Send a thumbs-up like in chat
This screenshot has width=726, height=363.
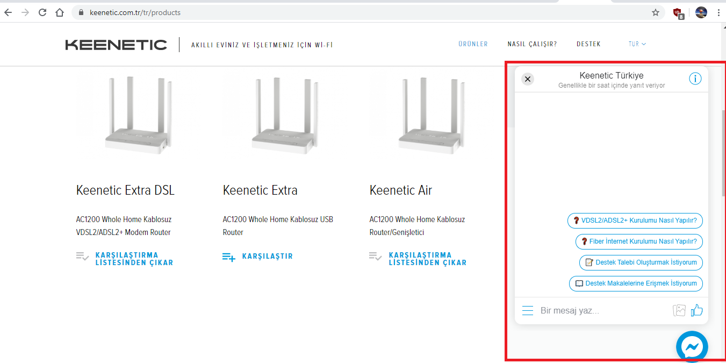point(697,310)
